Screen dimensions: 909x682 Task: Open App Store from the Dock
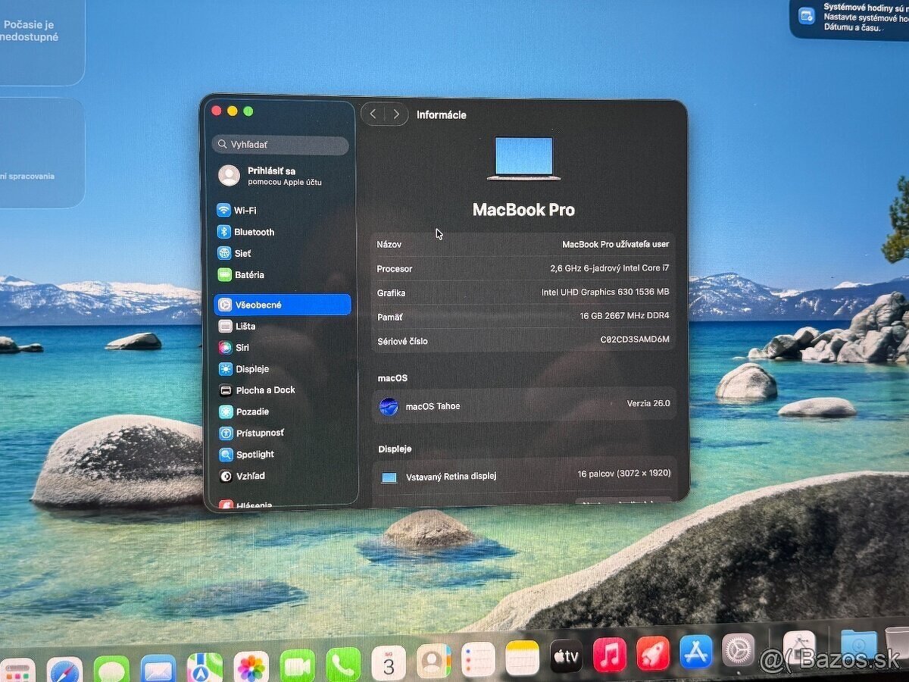point(695,652)
